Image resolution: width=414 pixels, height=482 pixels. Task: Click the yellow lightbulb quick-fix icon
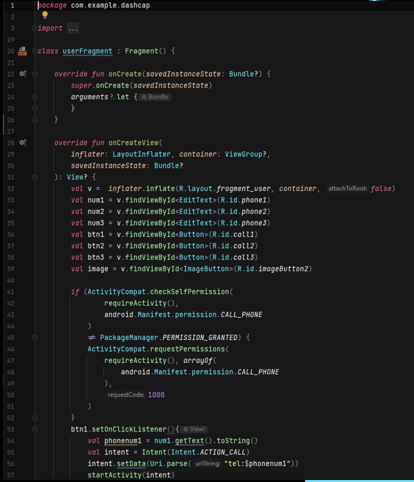45,15
